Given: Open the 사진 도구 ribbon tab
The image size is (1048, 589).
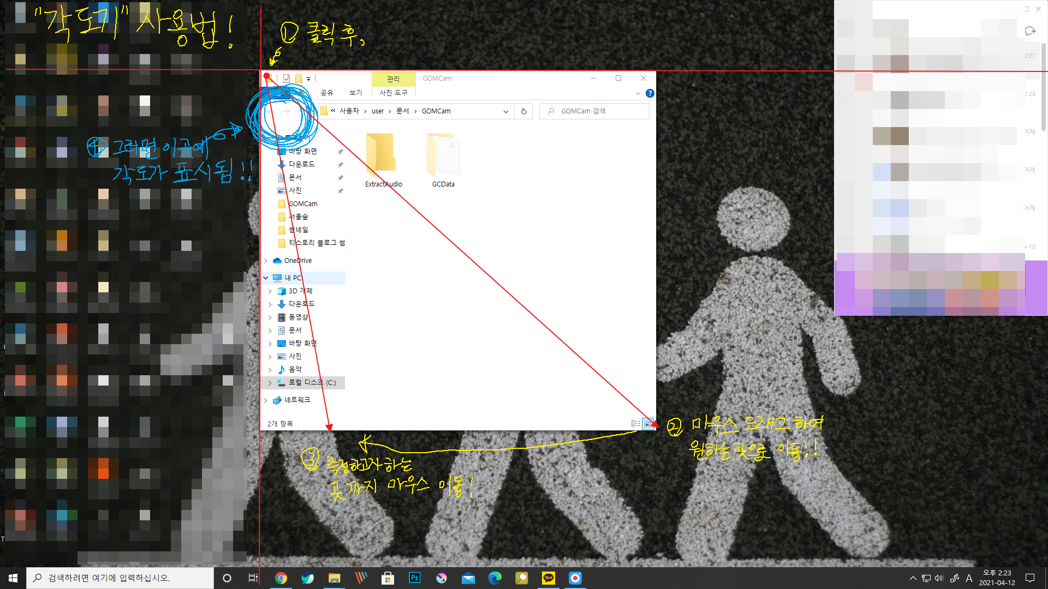Looking at the screenshot, I should pyautogui.click(x=393, y=93).
